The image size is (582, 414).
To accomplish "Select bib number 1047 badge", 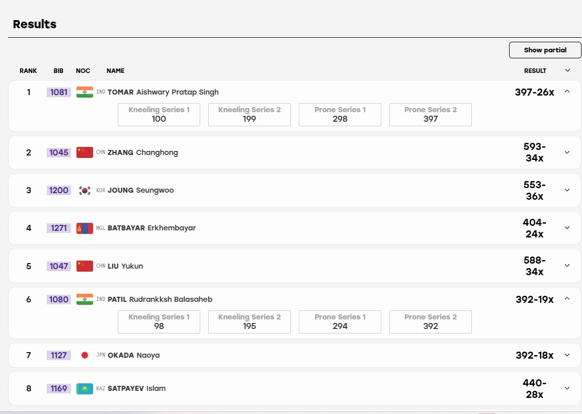I will pyautogui.click(x=59, y=266).
